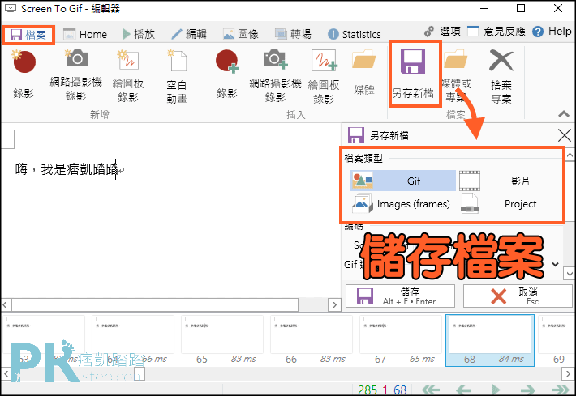Viewport: 576px width, 396px height.
Task: Insert 網路攝影機錄影 in 插入 group
Action: click(x=275, y=76)
